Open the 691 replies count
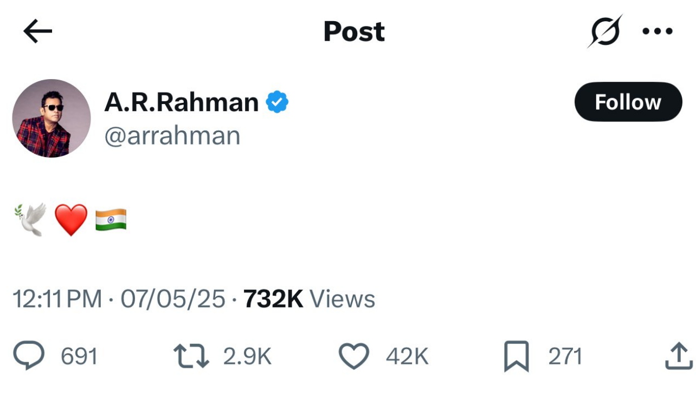 point(79,356)
